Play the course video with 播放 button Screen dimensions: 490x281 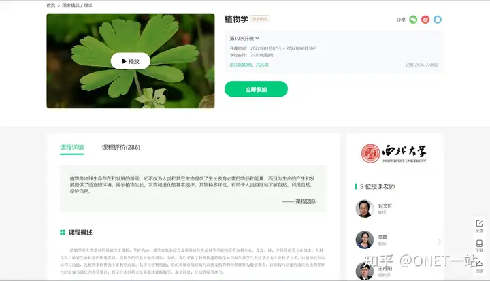tap(130, 61)
